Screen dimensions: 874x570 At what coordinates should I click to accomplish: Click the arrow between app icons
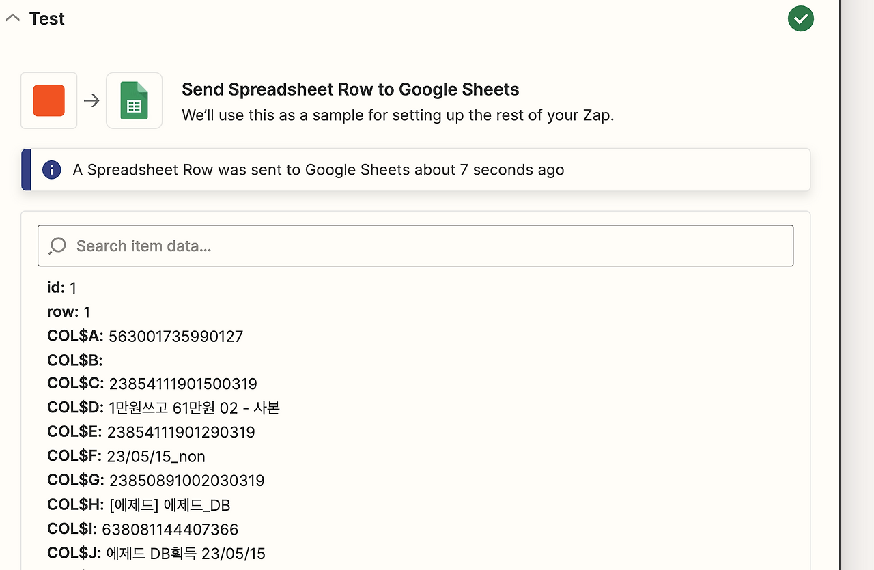coord(91,101)
